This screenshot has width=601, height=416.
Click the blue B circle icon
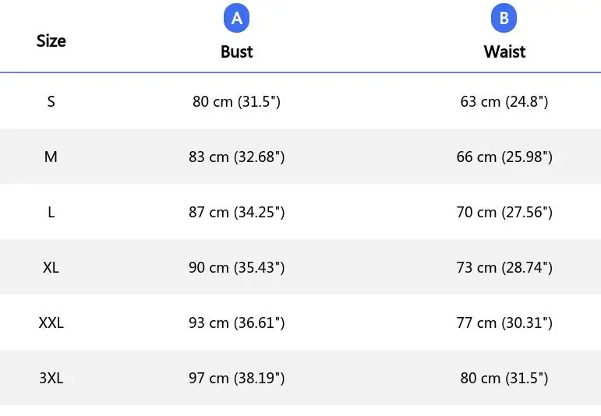click(x=504, y=19)
